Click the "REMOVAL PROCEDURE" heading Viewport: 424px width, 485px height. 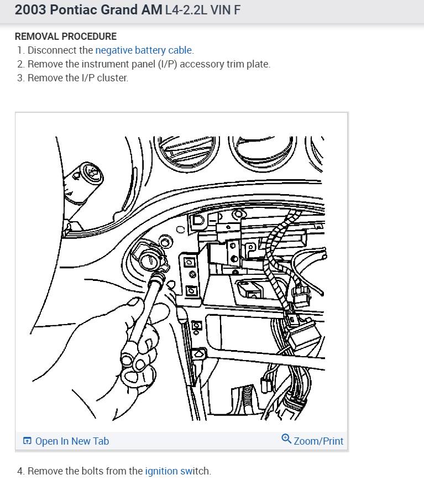(x=66, y=36)
